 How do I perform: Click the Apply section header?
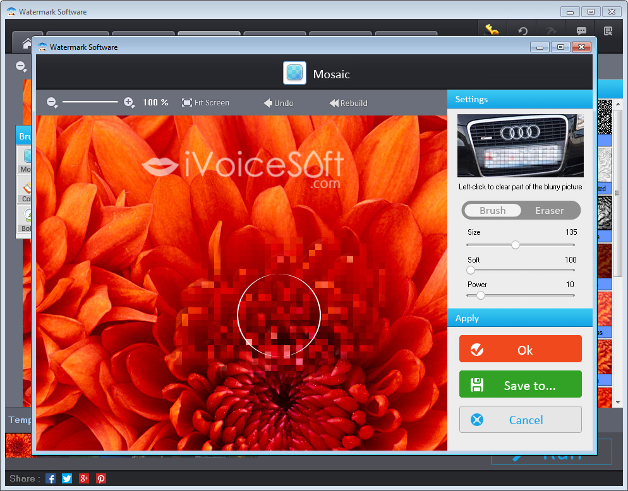click(x=519, y=318)
